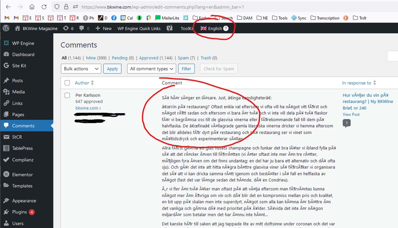Open the Amazon bookmark icon
Image resolution: width=398 pixels, height=228 pixels.
point(140,18)
